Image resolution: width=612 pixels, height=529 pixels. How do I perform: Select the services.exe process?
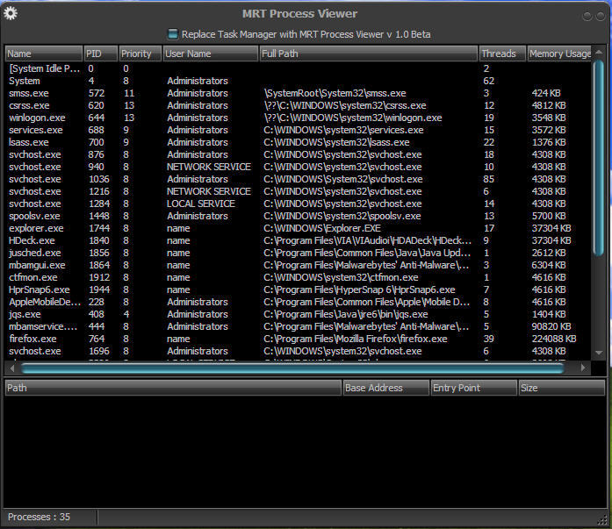click(299, 130)
